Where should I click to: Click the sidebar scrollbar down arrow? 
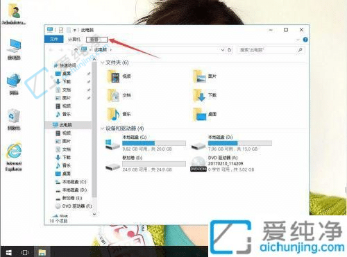click(x=94, y=215)
